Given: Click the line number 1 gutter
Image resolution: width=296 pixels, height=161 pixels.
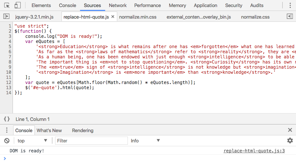Looking at the screenshot, I should click(x=10, y=26).
